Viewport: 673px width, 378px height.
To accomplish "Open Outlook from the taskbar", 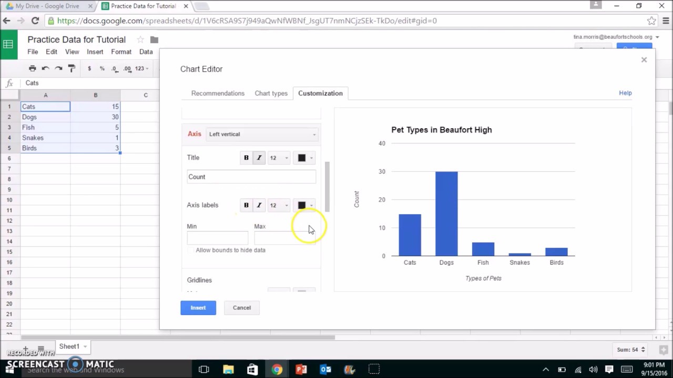I will click(x=325, y=370).
